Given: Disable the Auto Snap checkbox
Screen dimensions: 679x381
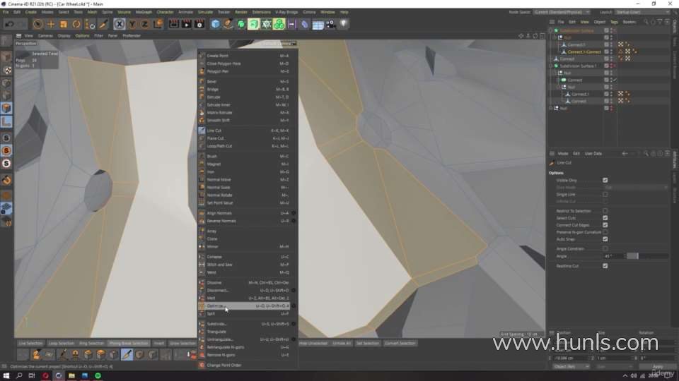Looking at the screenshot, I should (x=605, y=239).
